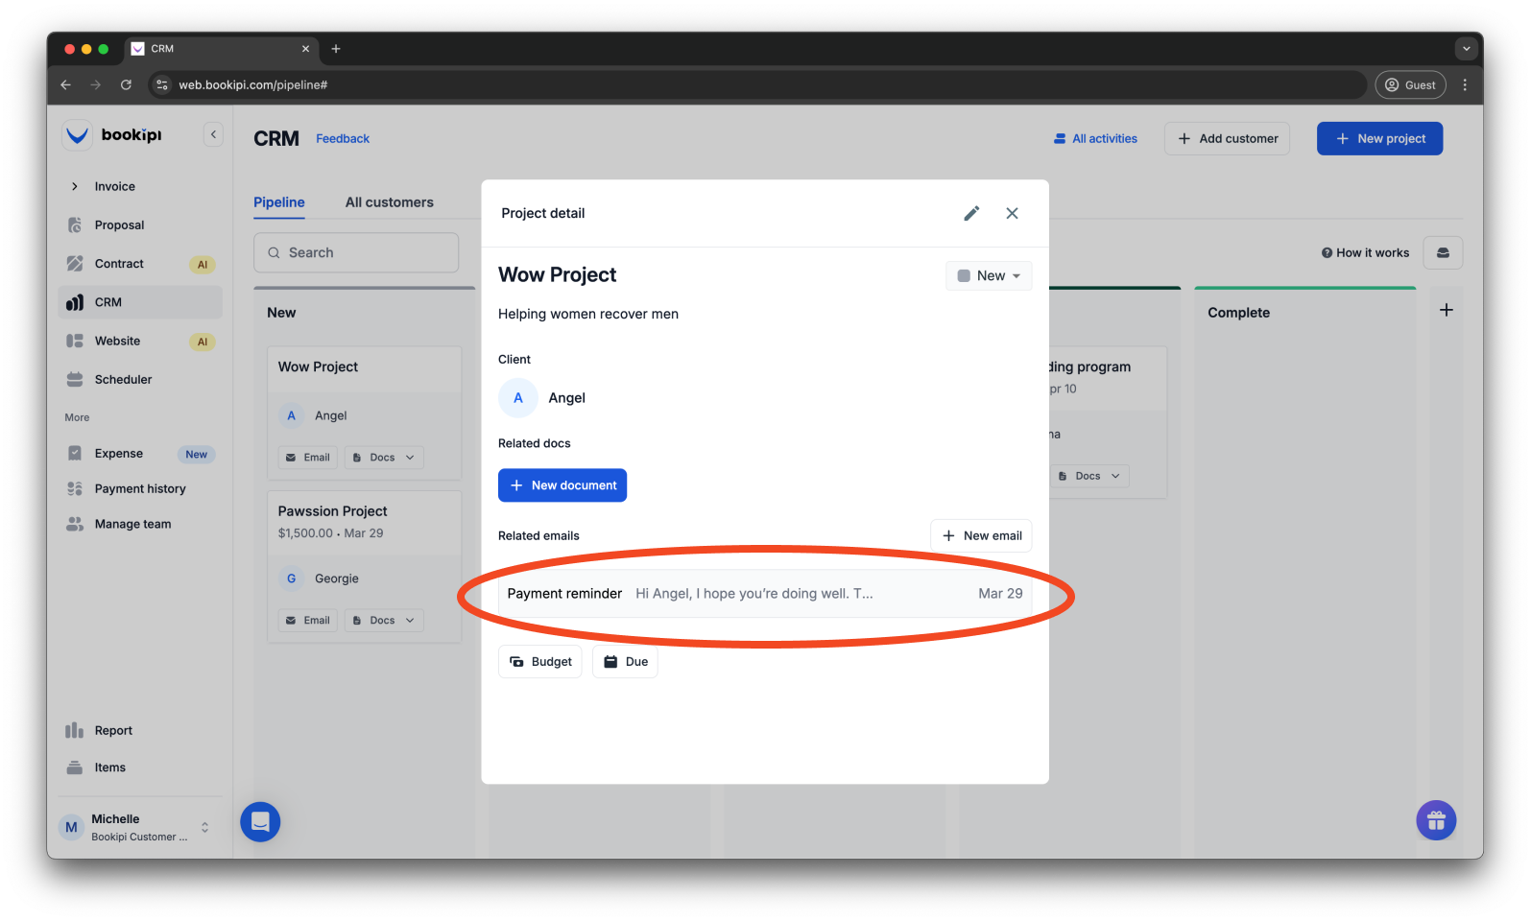Open How it works help
Viewport: 1531px width, 921px height.
tap(1365, 253)
